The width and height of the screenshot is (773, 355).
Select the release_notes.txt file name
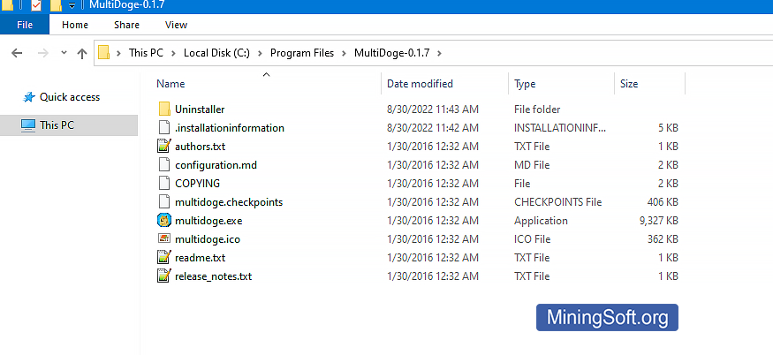pyautogui.click(x=214, y=276)
